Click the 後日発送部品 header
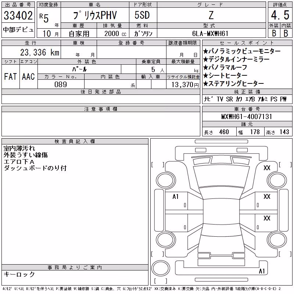 pos(101,92)
